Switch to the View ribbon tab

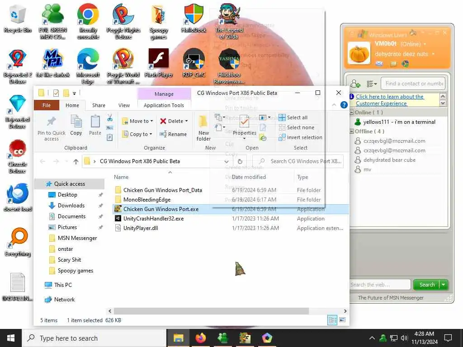(124, 105)
